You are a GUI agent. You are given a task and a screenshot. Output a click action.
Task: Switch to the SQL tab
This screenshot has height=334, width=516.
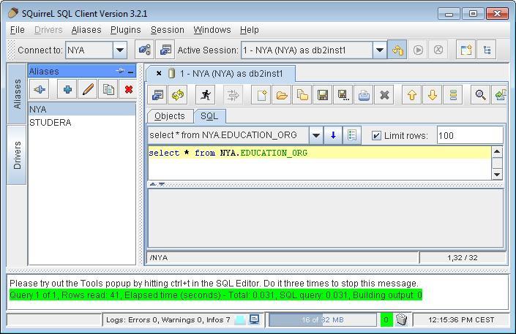coord(209,116)
